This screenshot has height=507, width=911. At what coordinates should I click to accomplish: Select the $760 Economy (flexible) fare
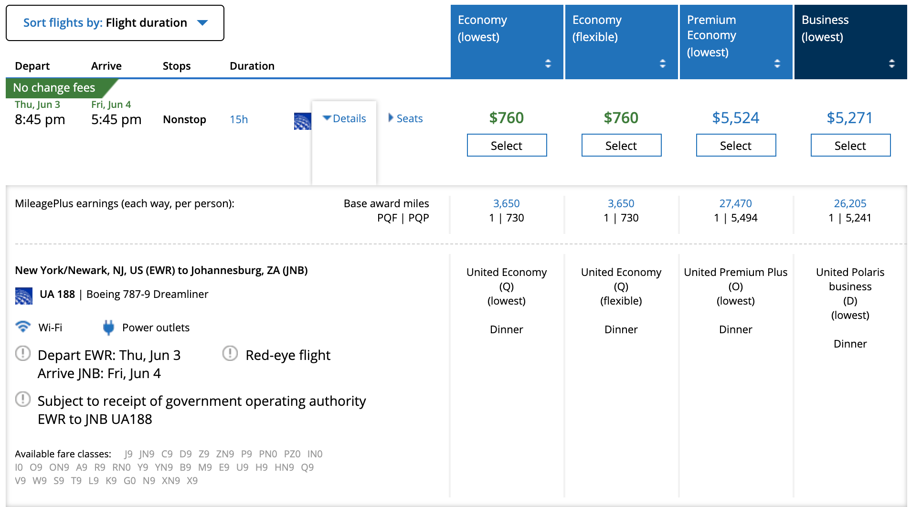pyautogui.click(x=621, y=145)
